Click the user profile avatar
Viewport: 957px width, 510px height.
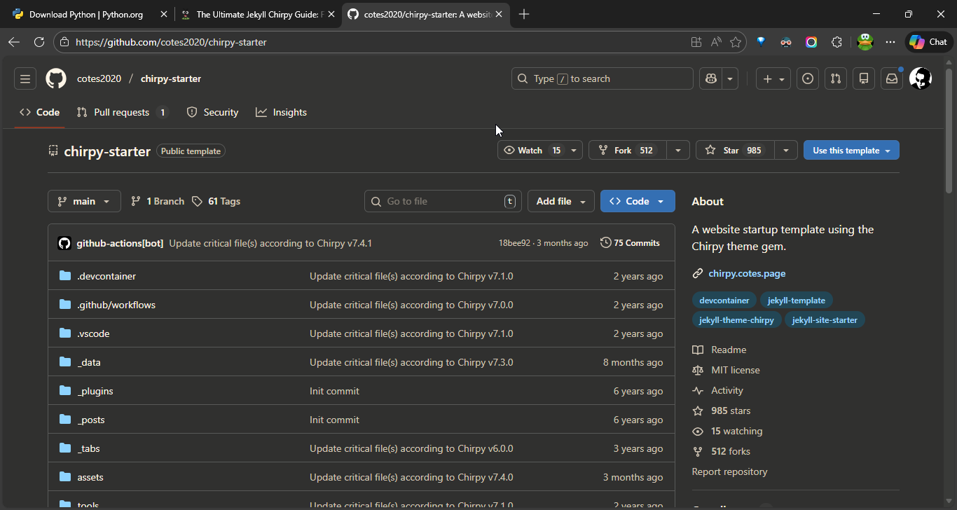[x=920, y=78]
